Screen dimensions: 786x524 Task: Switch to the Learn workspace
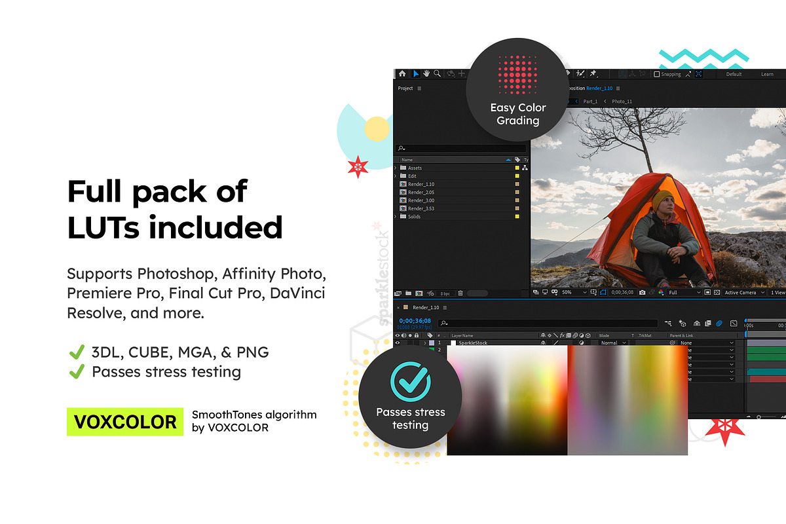tap(767, 74)
